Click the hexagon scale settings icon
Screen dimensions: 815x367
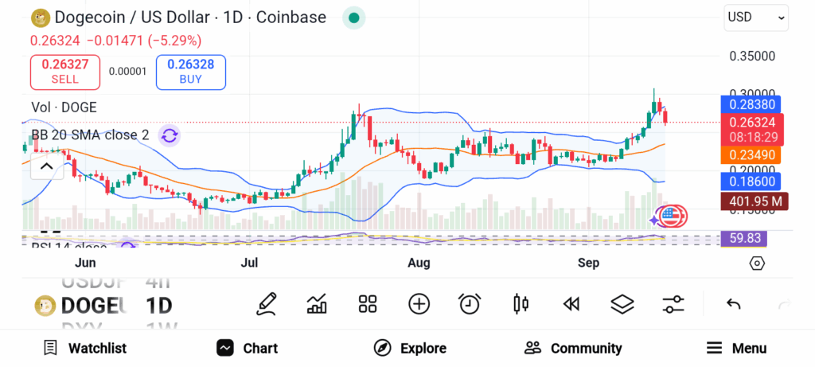pos(757,264)
